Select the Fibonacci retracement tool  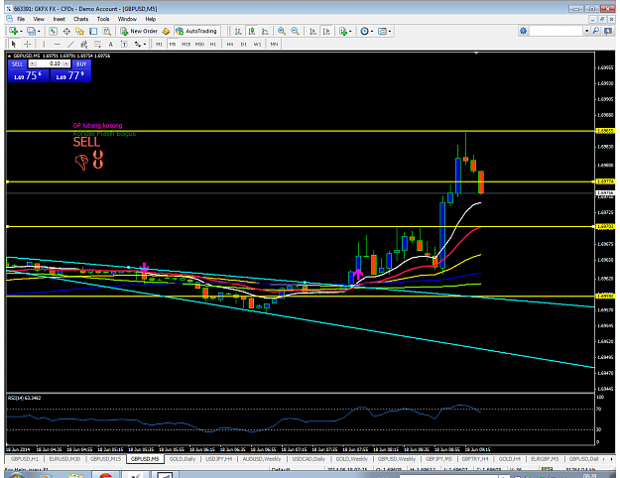tap(97, 44)
